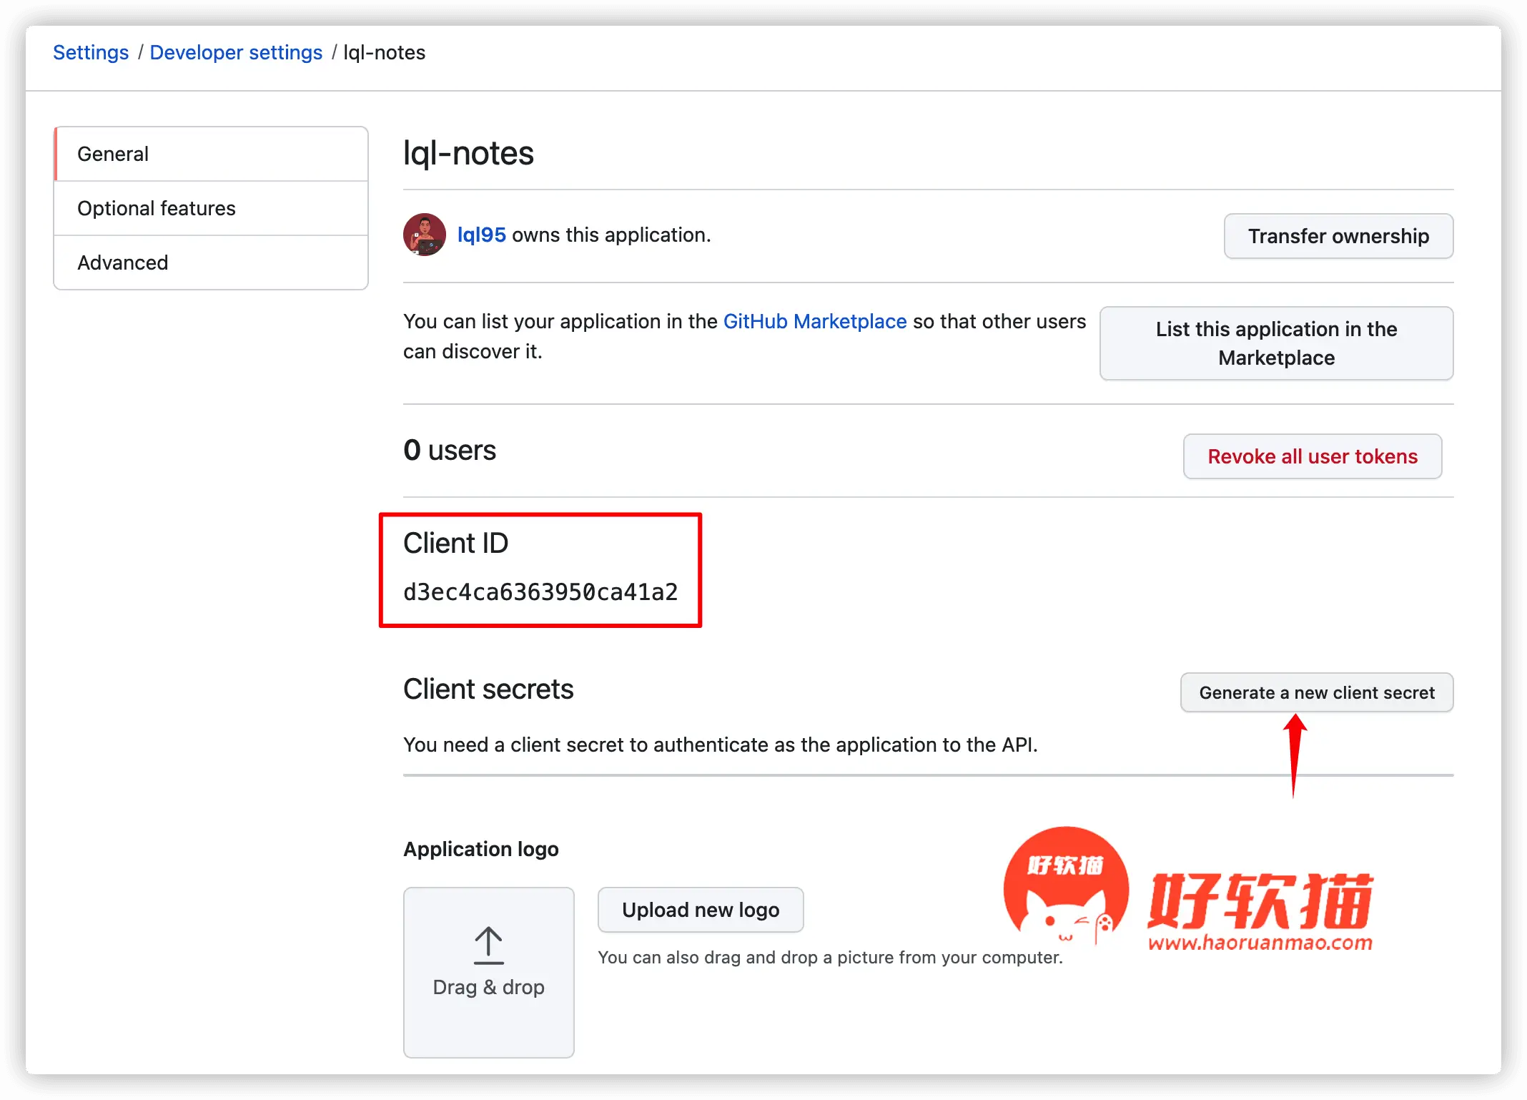Follow the GitHub Marketplace link

tap(815, 321)
